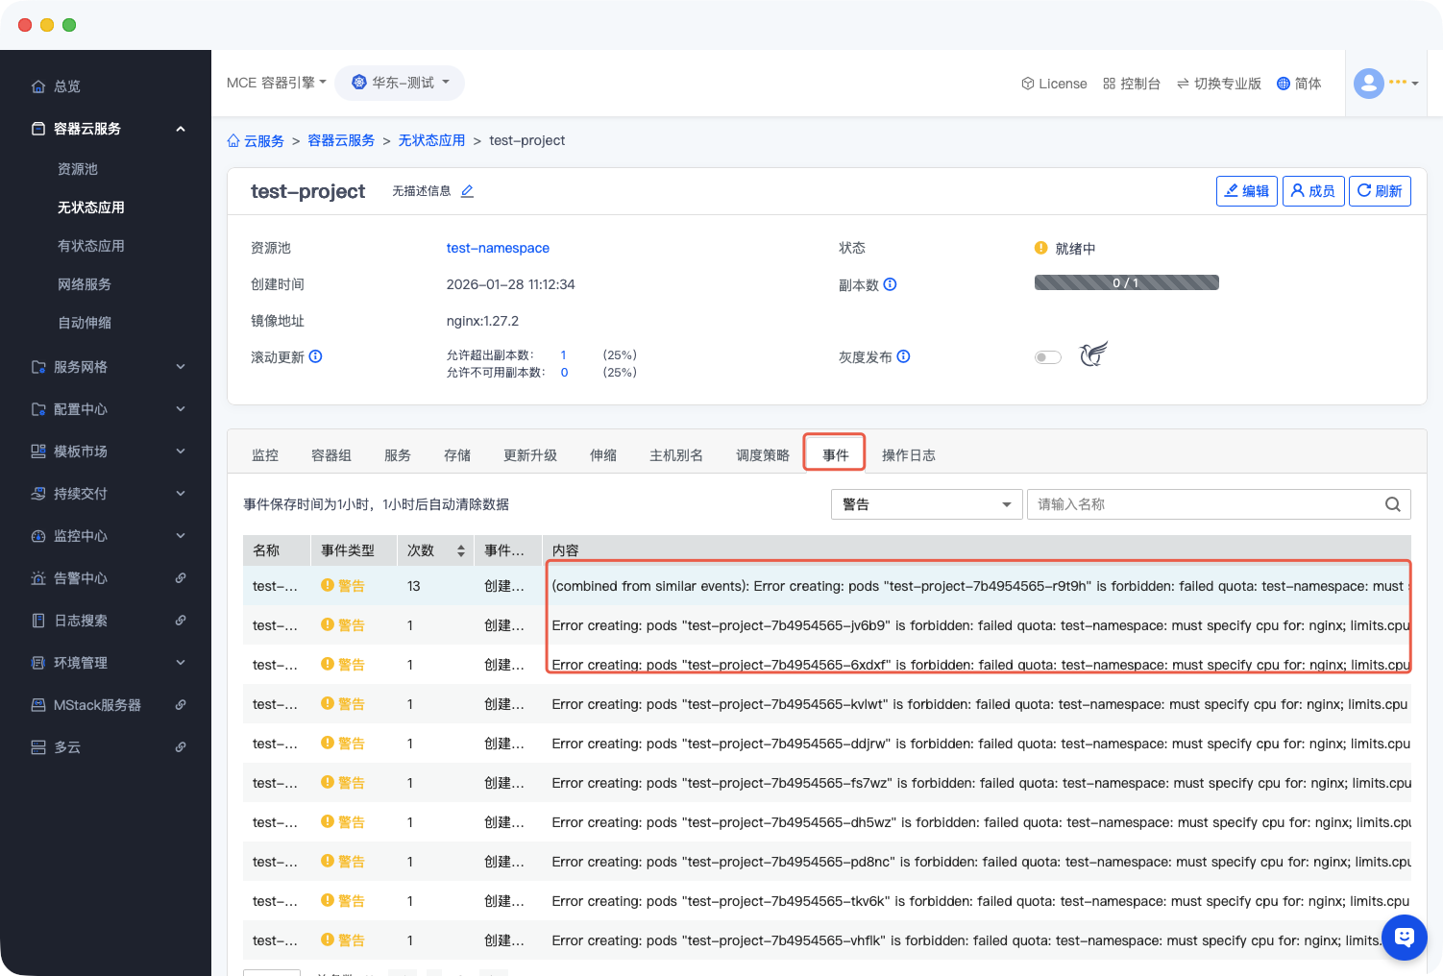Open the chat support floating icon
Viewport: 1443px width, 976px height.
point(1404,937)
